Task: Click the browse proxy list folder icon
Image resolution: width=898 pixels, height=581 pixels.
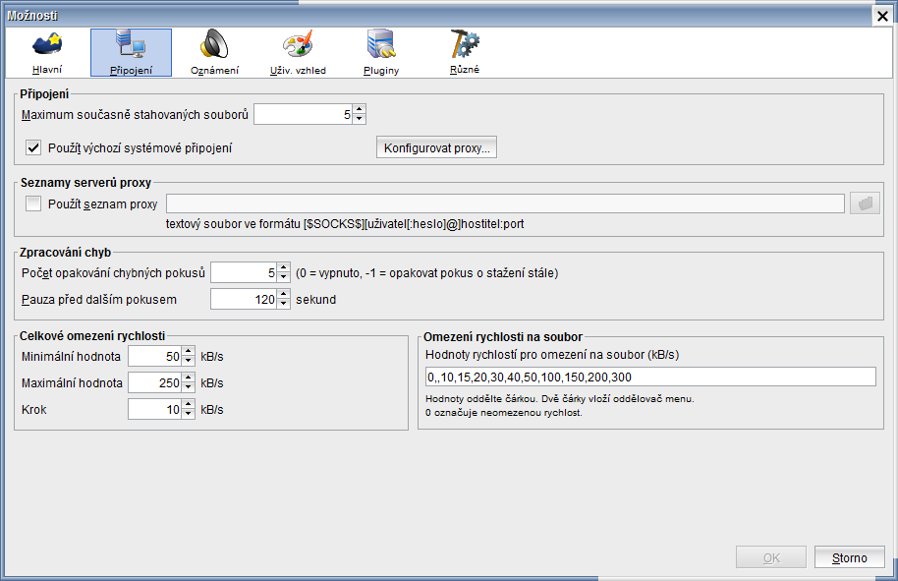Action: tap(865, 203)
